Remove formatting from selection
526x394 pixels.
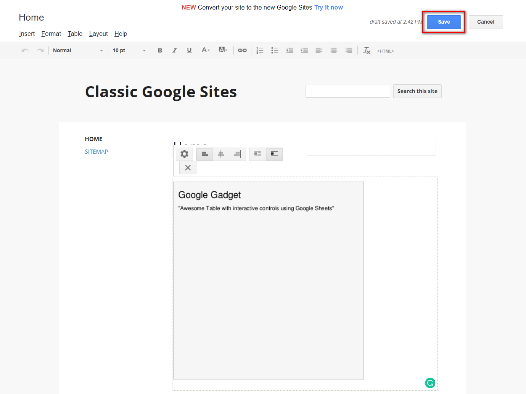[367, 50]
